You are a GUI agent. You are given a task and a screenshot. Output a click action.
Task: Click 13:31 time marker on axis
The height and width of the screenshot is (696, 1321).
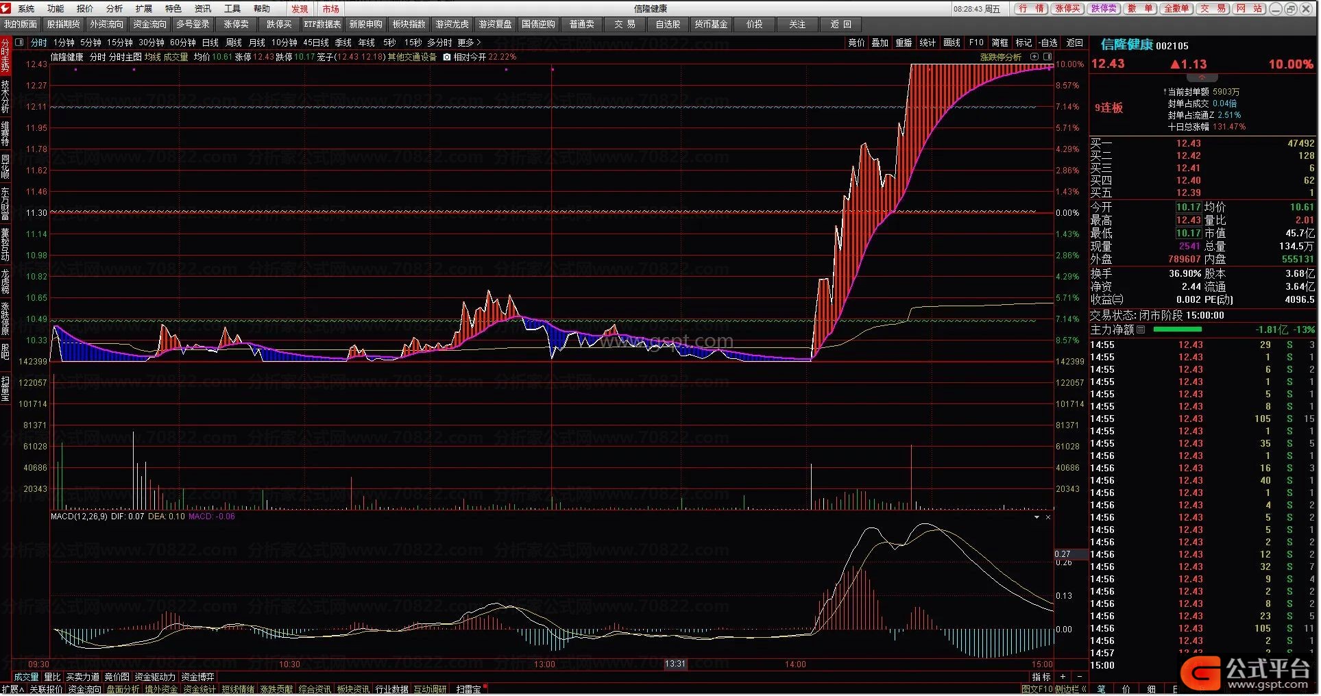click(x=675, y=664)
